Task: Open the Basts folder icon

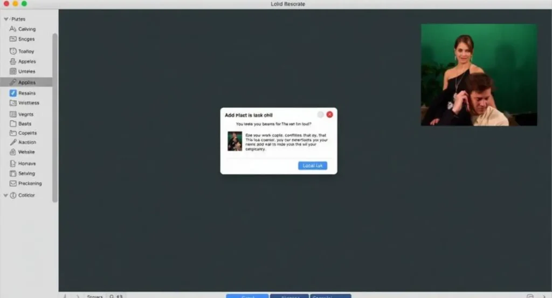Action: coord(13,124)
